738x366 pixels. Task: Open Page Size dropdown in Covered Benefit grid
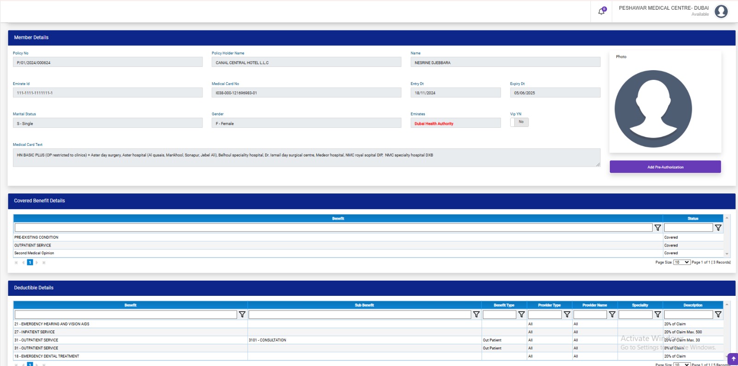pos(682,262)
